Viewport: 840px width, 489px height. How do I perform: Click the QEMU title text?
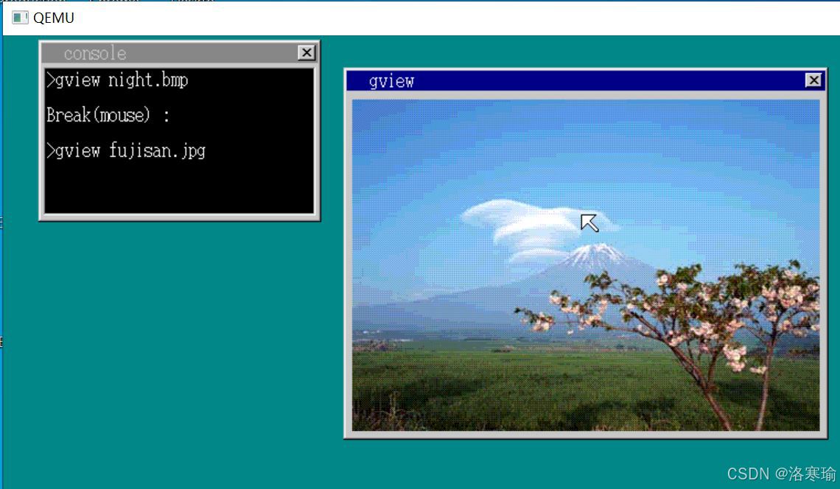(54, 18)
